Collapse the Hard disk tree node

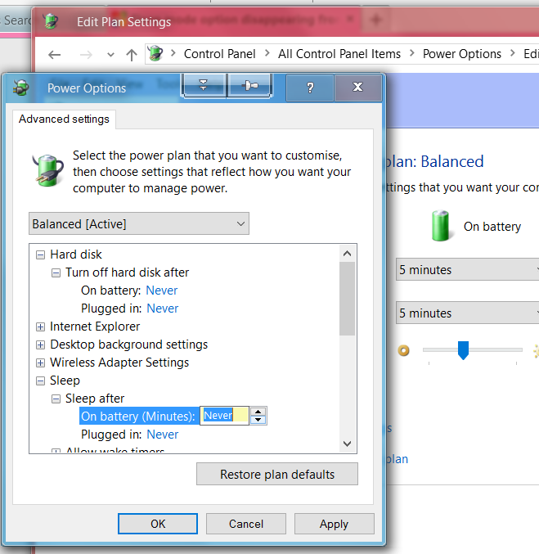[41, 254]
